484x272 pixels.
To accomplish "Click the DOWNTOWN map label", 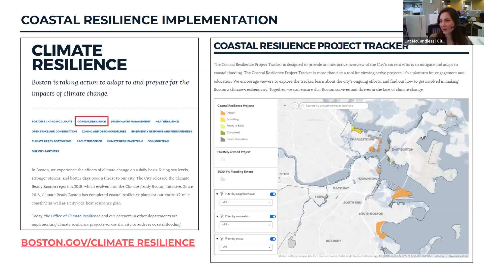I will [x=369, y=179].
